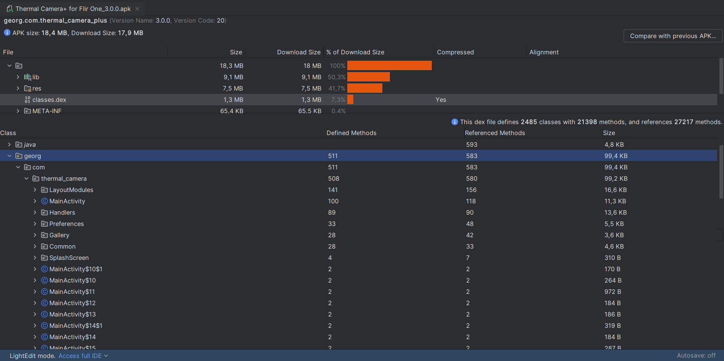Click the lib native library folder icon
Viewport: 724px width, 361px height.
pyautogui.click(x=28, y=77)
